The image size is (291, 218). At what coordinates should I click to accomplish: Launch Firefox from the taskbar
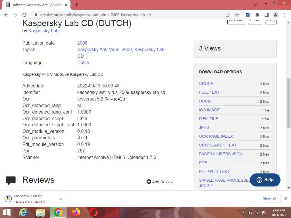76,212
